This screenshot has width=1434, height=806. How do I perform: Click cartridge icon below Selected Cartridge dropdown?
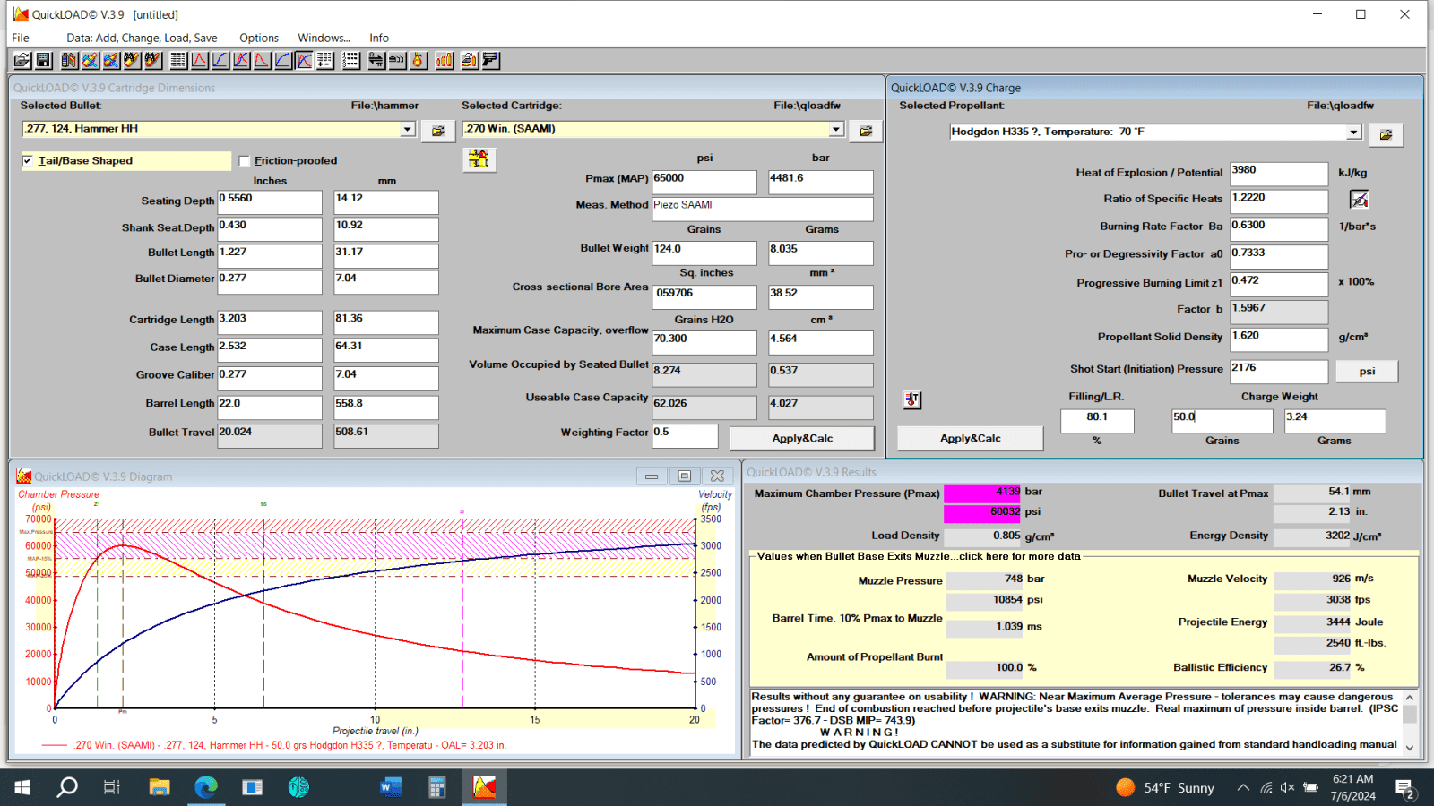coord(479,159)
